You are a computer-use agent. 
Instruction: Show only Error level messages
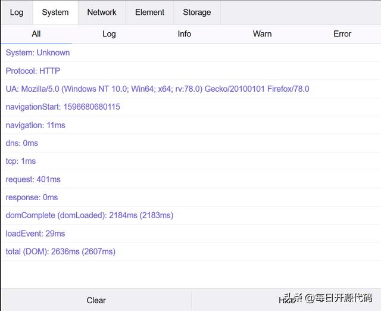coord(342,34)
